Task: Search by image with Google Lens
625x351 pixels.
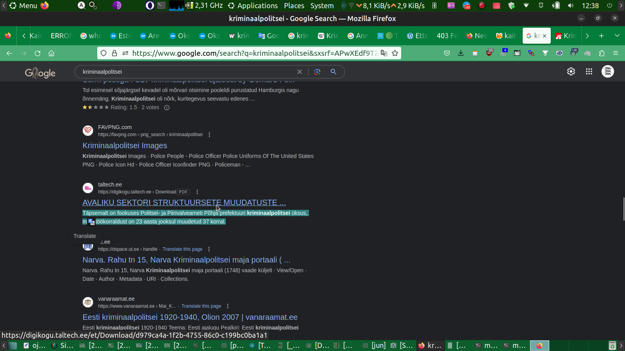Action: [317, 72]
